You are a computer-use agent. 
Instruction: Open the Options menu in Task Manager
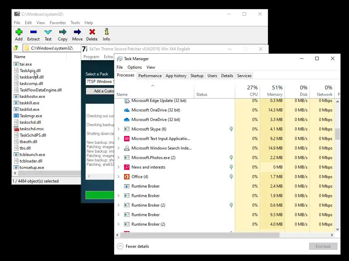coord(134,67)
